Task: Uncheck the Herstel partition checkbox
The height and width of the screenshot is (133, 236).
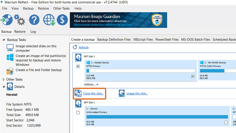Action: [193, 76]
